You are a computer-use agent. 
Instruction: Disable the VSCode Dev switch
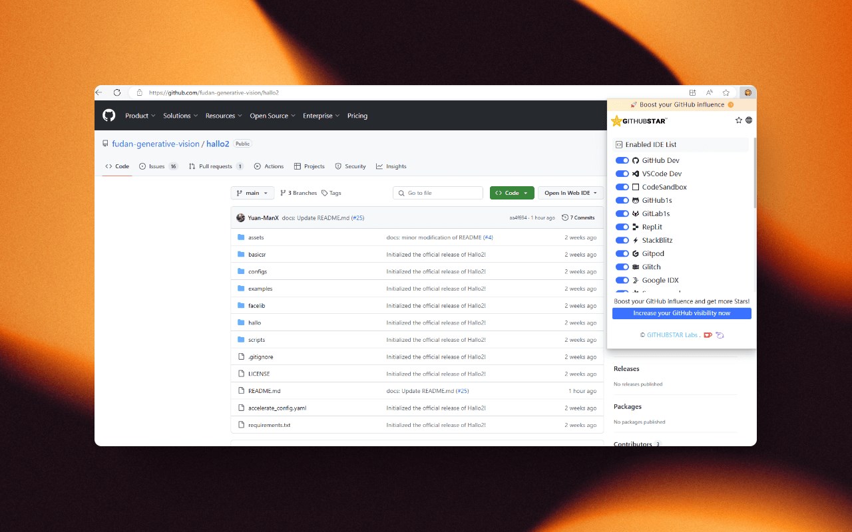[x=622, y=174]
